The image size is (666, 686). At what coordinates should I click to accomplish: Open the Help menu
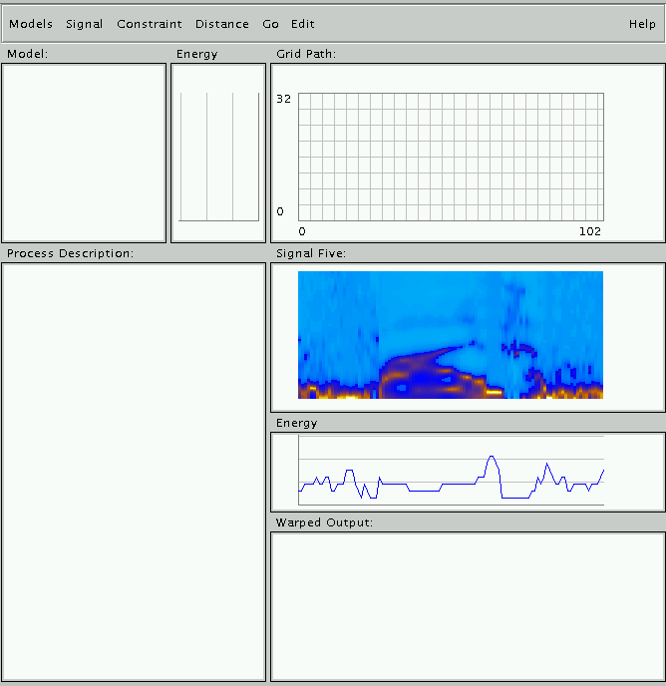tap(642, 24)
